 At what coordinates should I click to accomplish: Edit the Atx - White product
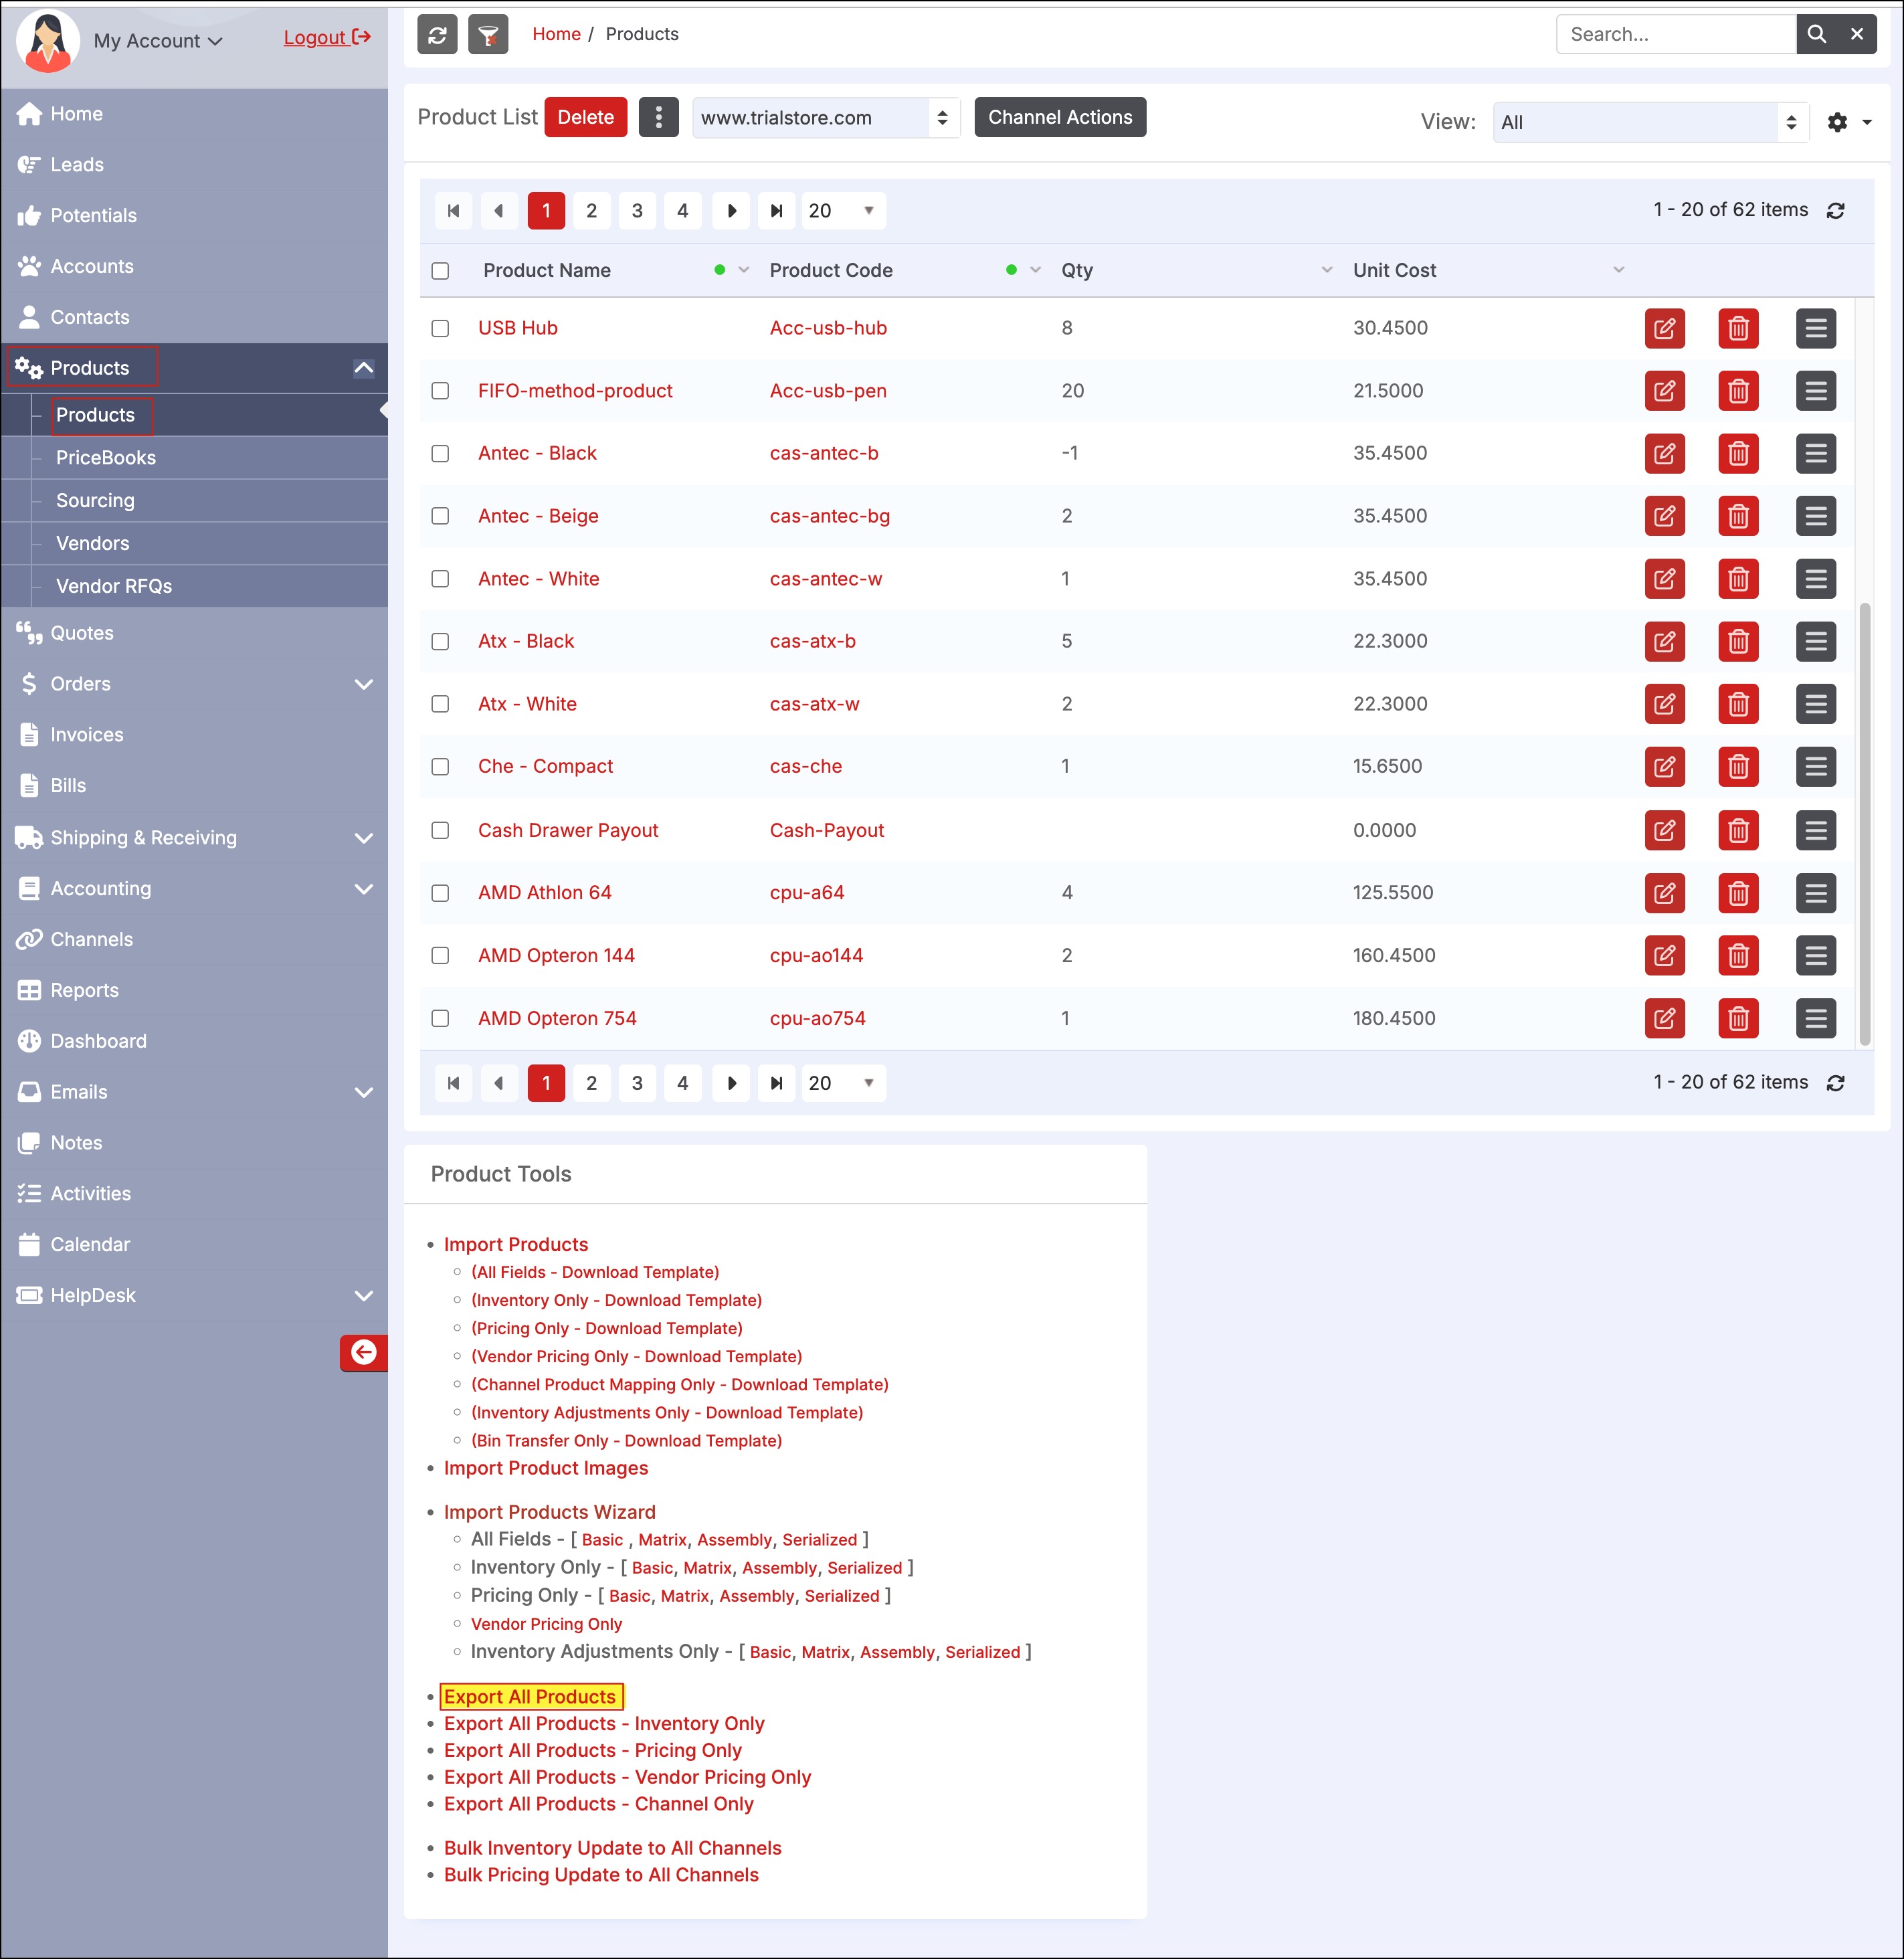point(1665,704)
